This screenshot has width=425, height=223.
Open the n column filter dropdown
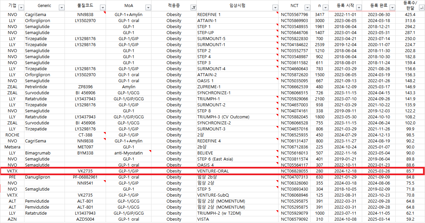click(x=325, y=8)
